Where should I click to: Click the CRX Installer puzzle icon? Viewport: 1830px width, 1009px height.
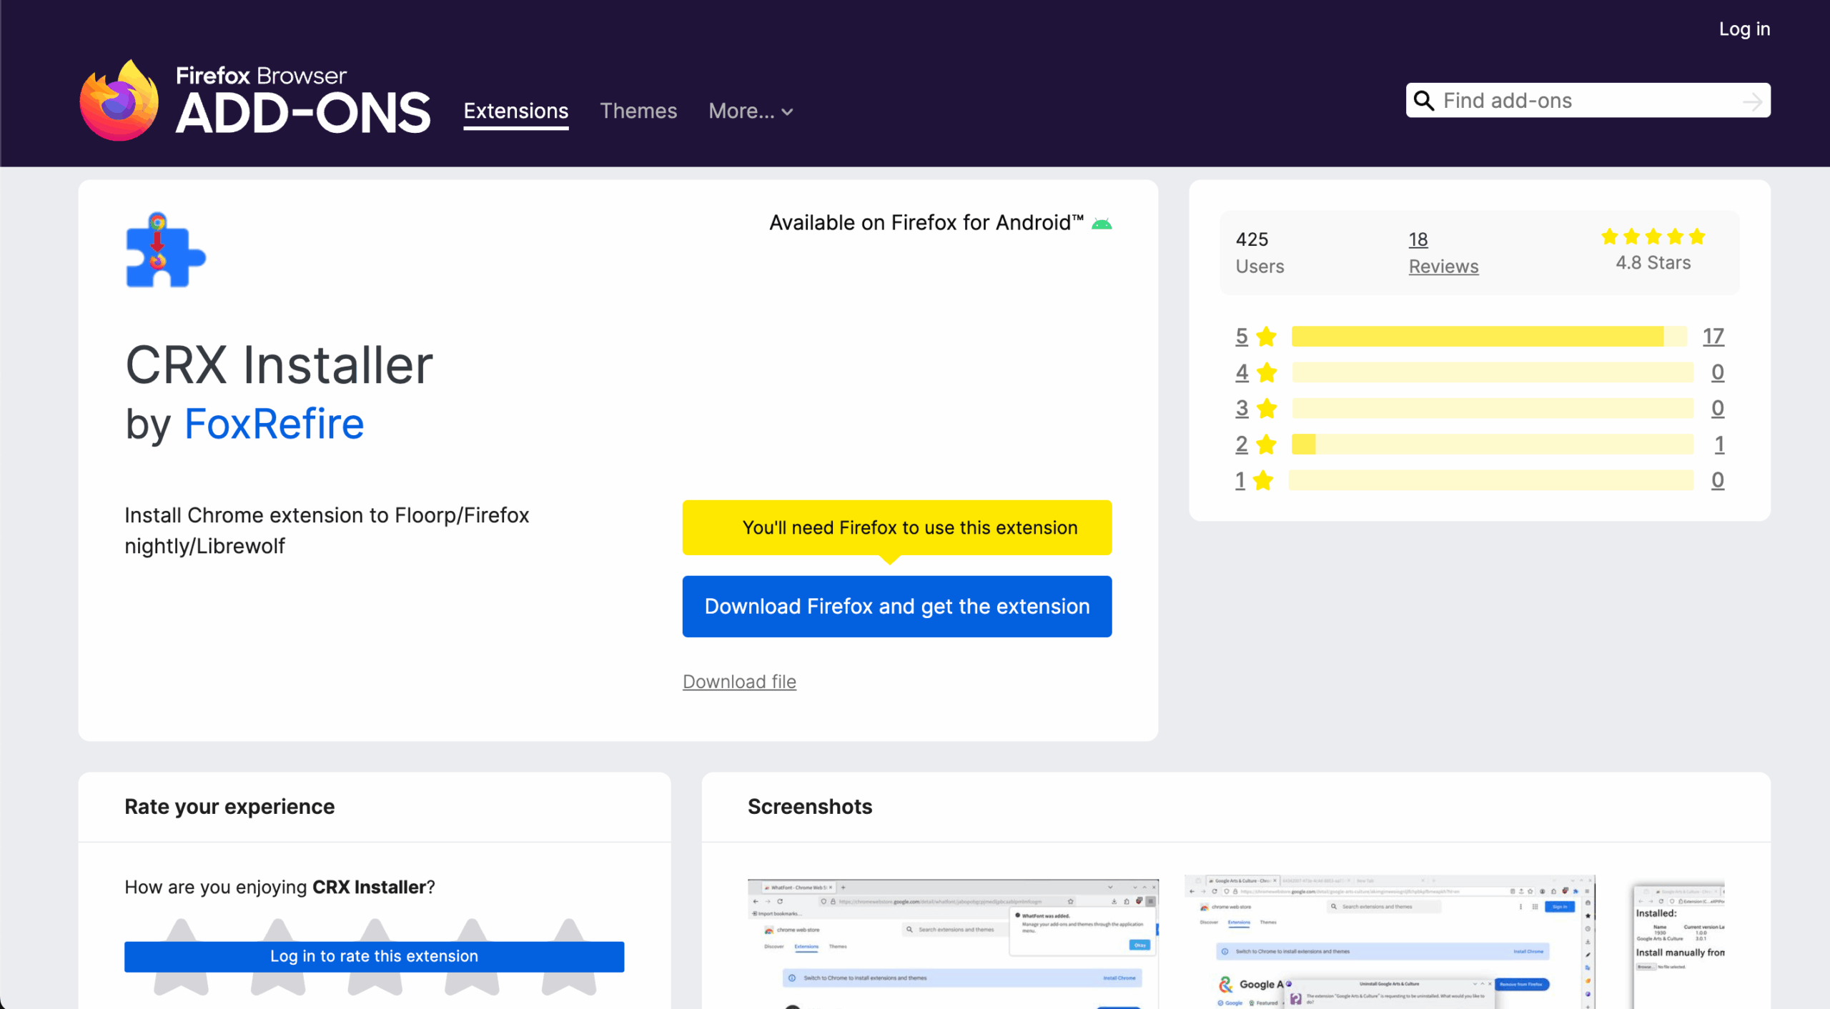pyautogui.click(x=166, y=250)
